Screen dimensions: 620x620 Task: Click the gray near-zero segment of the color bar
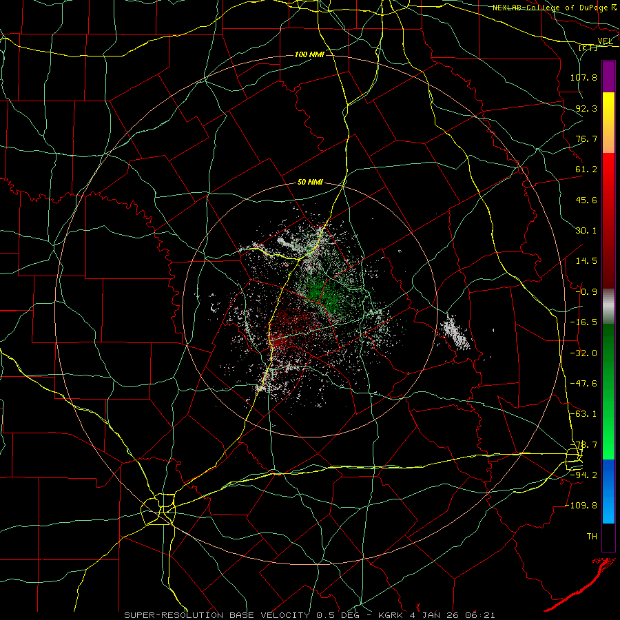(608, 307)
